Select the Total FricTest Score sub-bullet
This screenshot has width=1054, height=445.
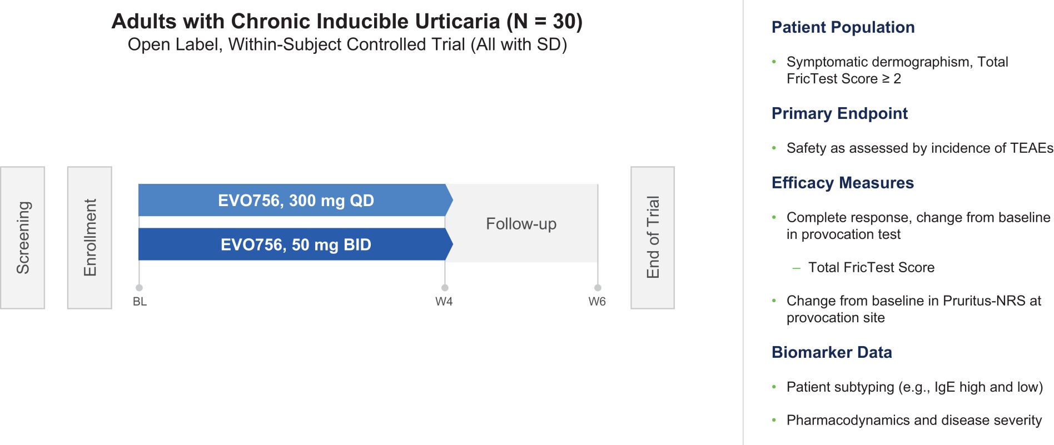pyautogui.click(x=871, y=267)
